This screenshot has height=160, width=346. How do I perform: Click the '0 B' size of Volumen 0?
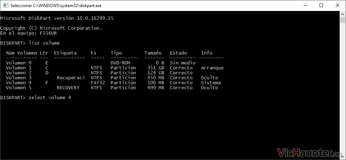(x=160, y=63)
